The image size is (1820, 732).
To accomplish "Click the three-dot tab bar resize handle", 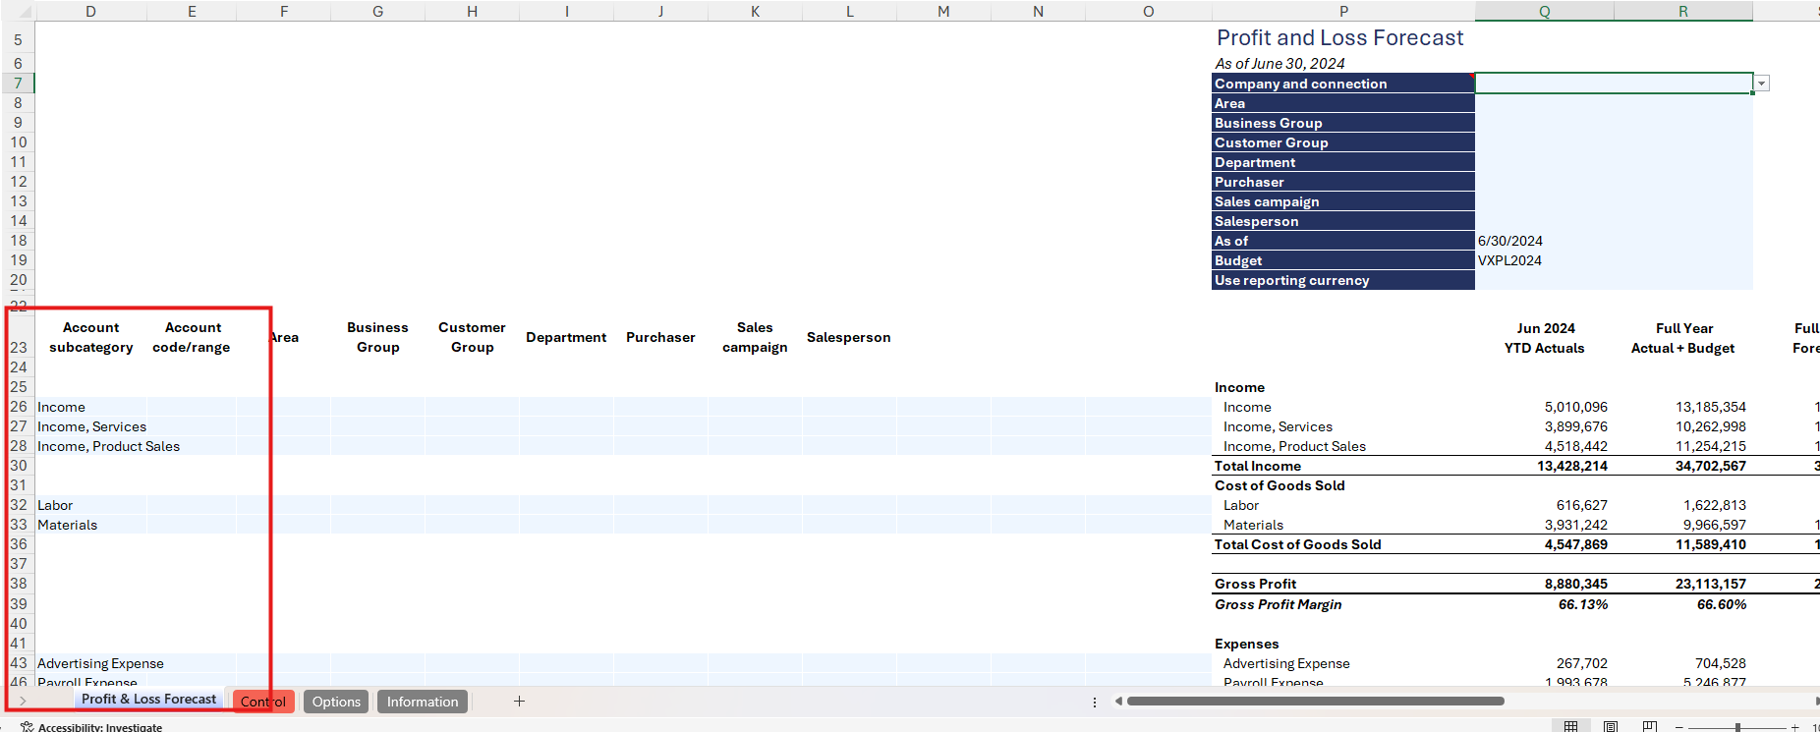I will click(x=1094, y=702).
